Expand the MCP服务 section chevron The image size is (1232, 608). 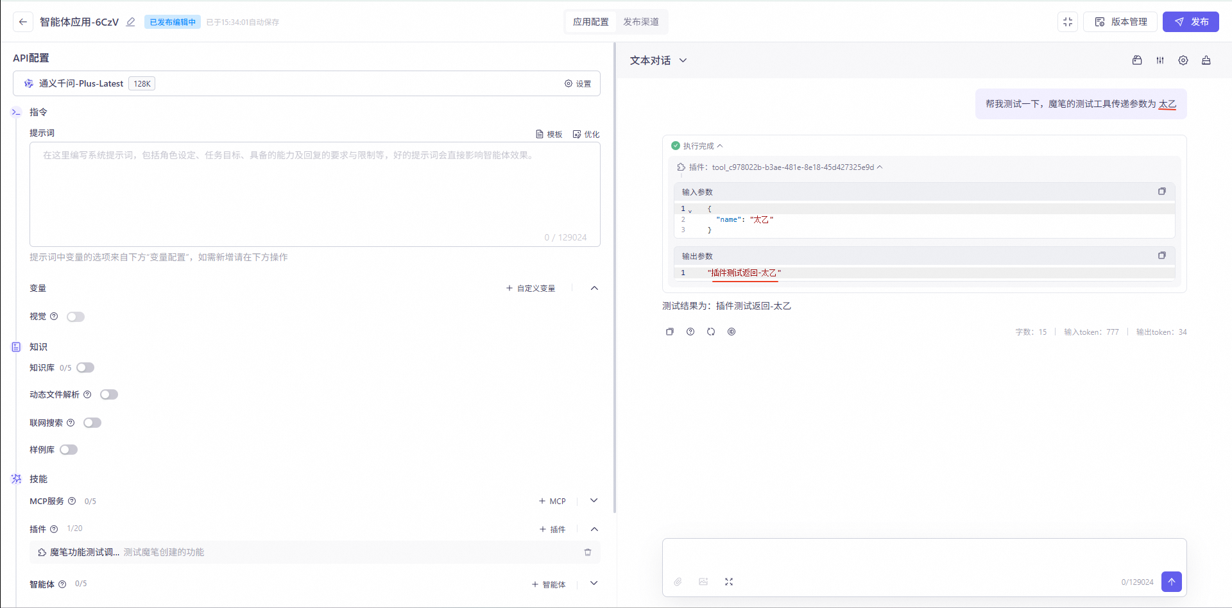[x=594, y=501]
